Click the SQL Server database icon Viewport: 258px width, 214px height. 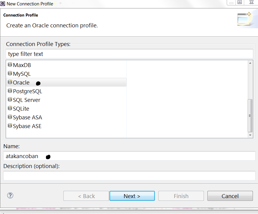(x=10, y=99)
